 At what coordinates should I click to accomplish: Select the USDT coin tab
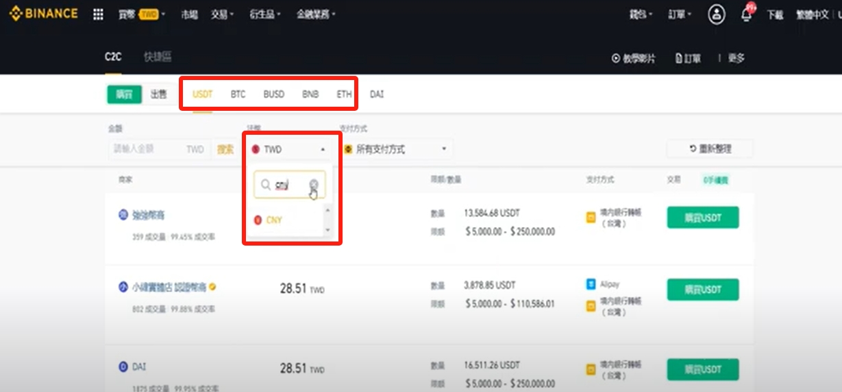click(203, 94)
